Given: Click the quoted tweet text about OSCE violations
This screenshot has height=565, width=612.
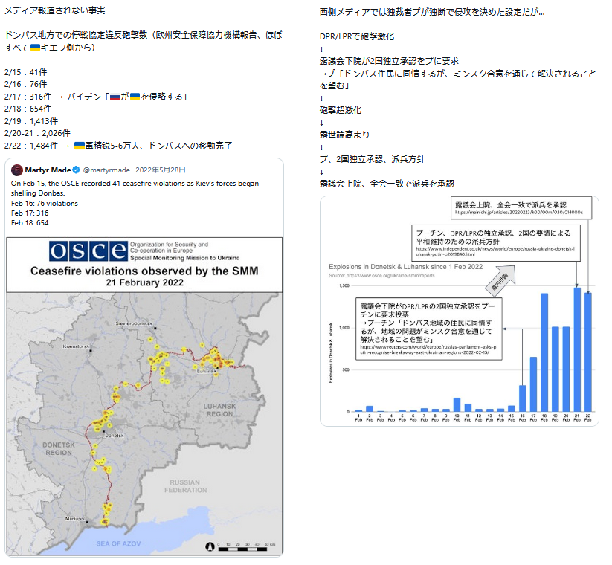Looking at the screenshot, I should click(x=134, y=202).
